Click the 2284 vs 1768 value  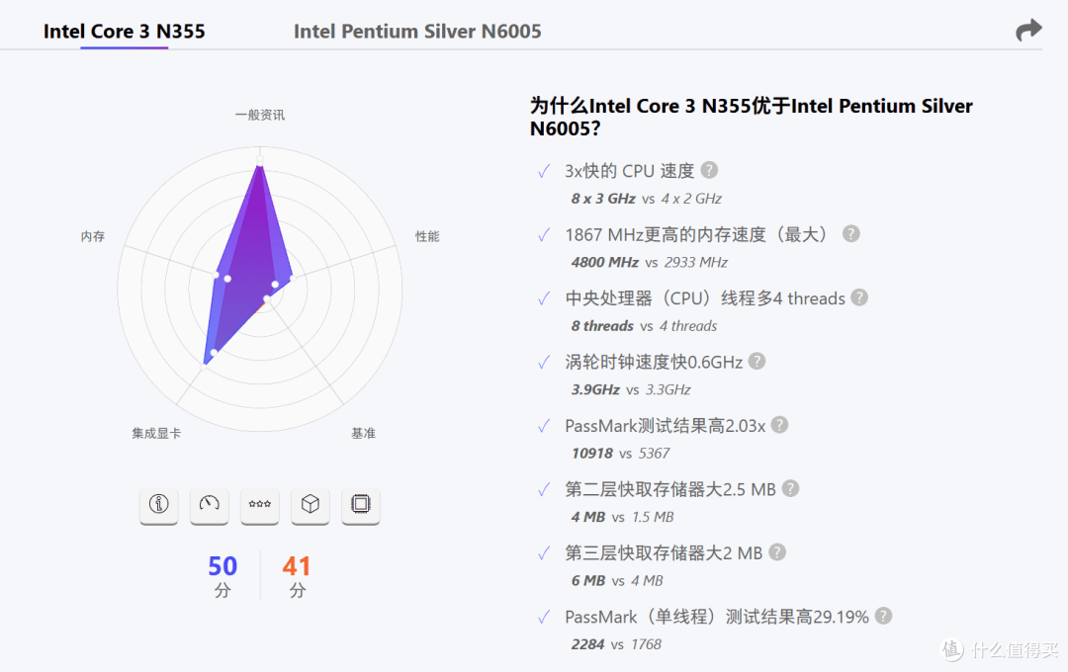[x=616, y=644]
